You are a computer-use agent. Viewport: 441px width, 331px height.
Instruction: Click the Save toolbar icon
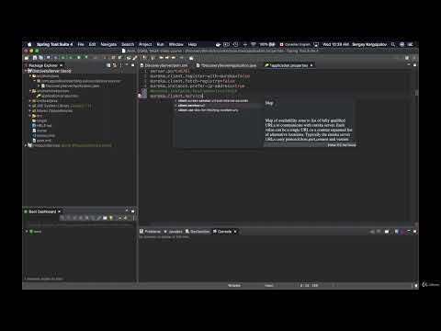tap(35, 58)
